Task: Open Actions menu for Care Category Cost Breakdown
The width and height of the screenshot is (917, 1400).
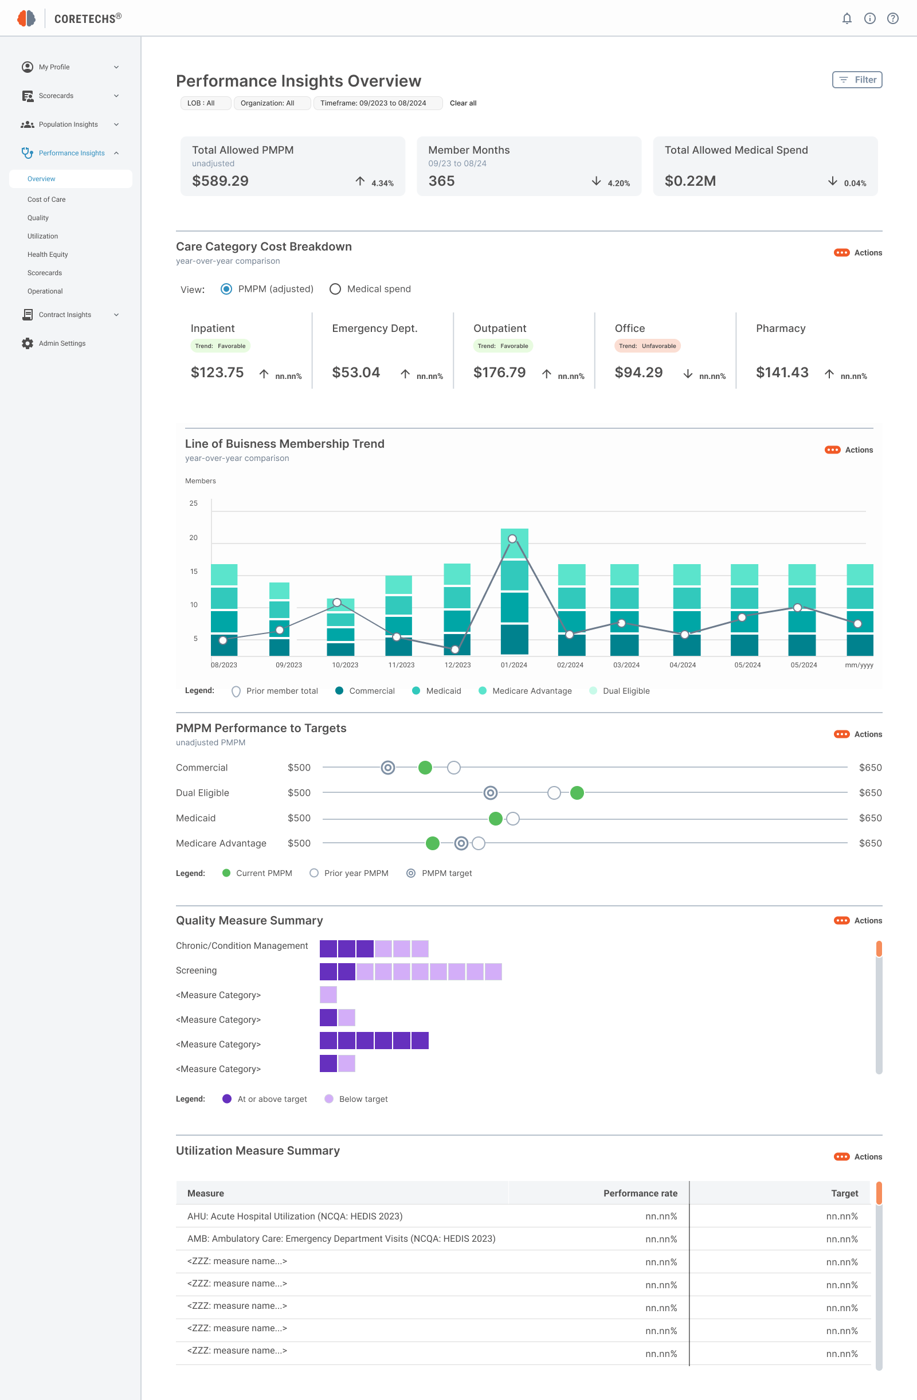Action: (x=857, y=252)
